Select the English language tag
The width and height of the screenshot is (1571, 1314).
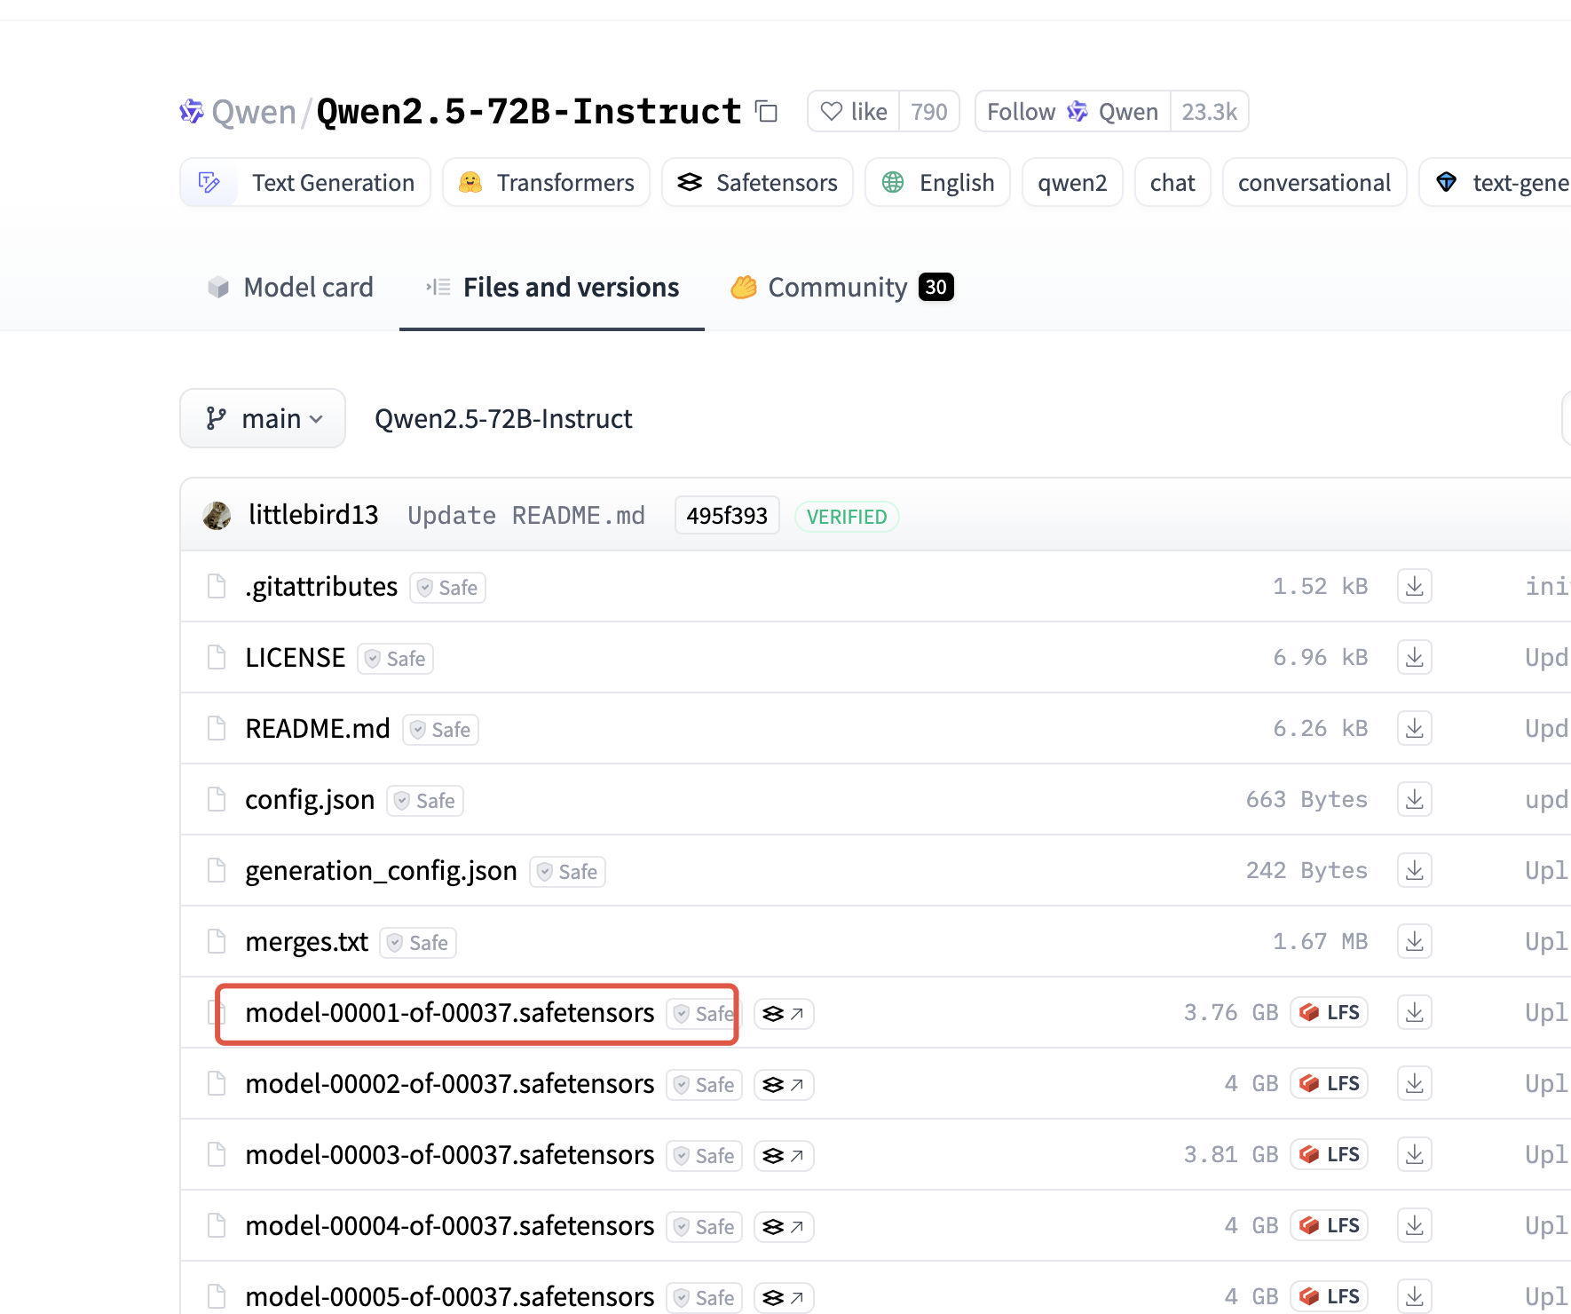pyautogui.click(x=937, y=182)
